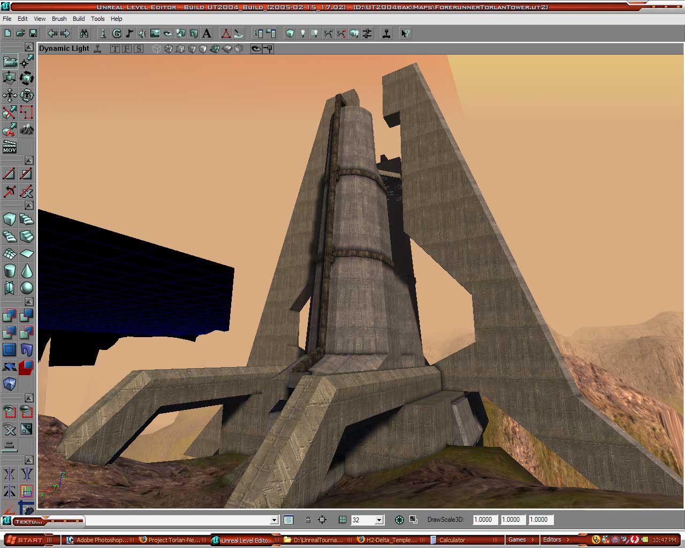Click the Sheet brush builder
The width and height of the screenshot is (685, 548).
[x=27, y=254]
